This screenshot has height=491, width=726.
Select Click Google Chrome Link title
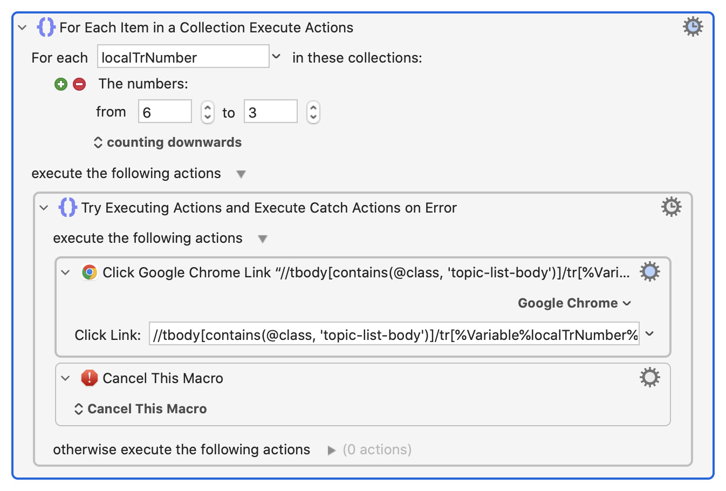tap(366, 272)
